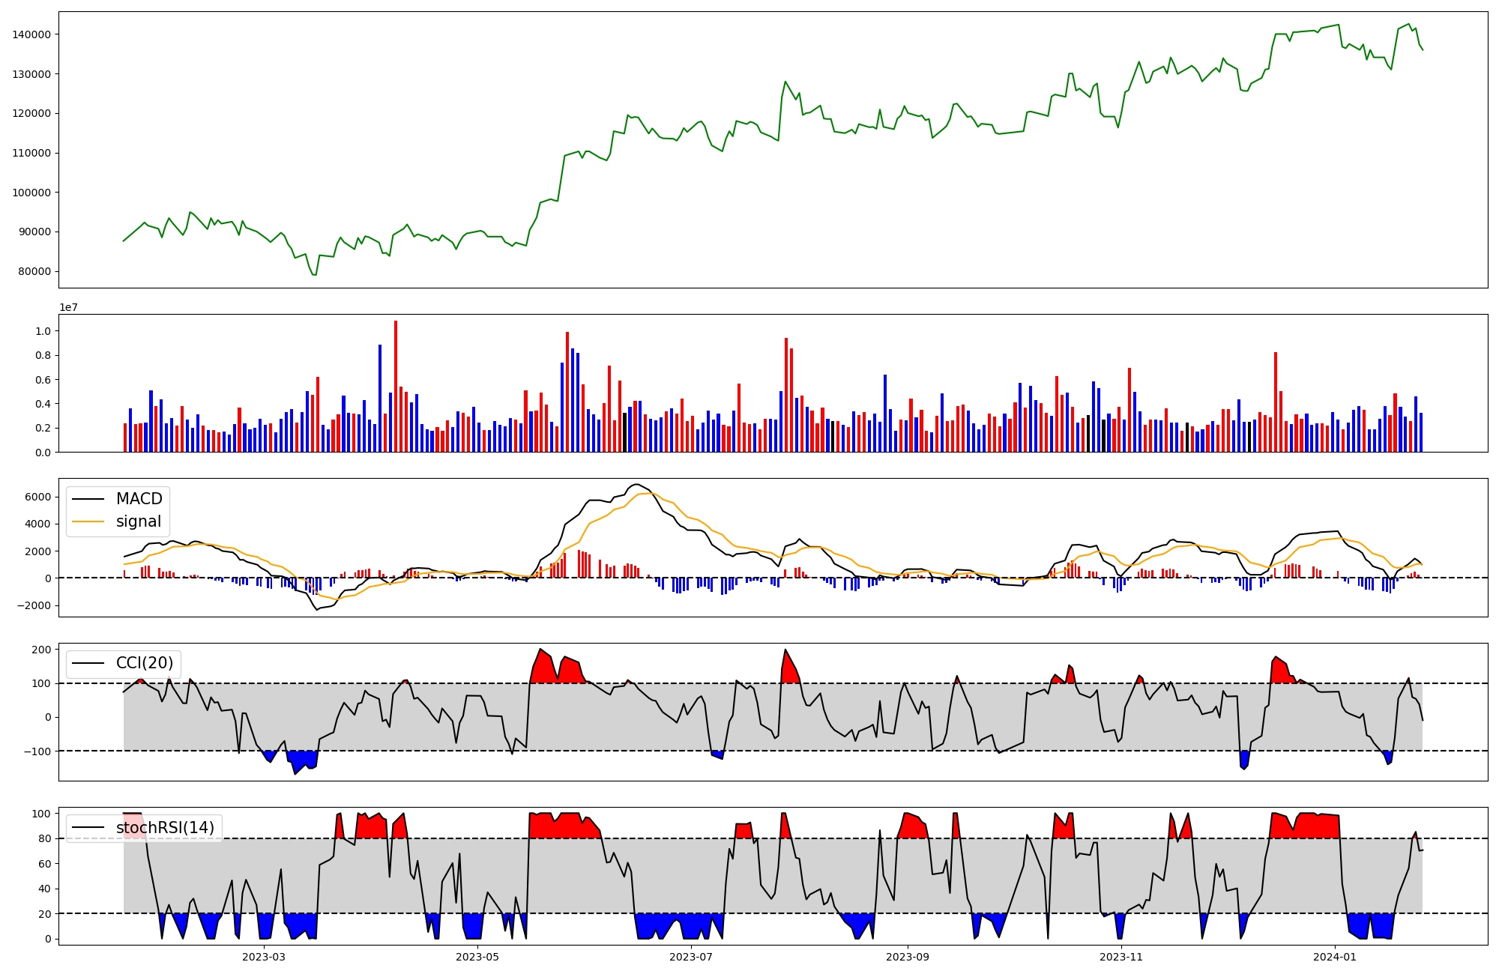Image resolution: width=1499 pixels, height=974 pixels.
Task: Click the 2023-05 date tick label
Action: (x=477, y=957)
